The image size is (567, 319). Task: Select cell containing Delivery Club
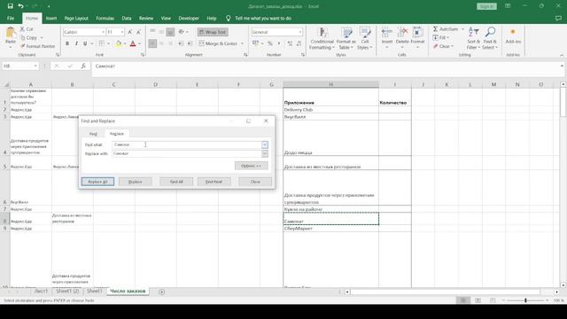pyautogui.click(x=330, y=110)
